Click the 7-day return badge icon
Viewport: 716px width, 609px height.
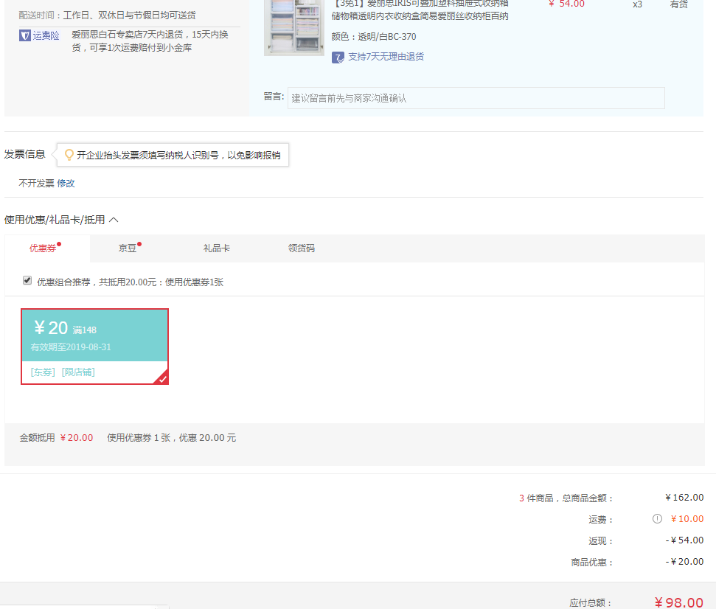tap(338, 58)
